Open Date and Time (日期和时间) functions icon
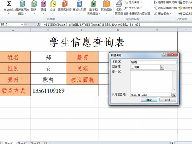The width and height of the screenshot is (192, 144). tap(65, 3)
